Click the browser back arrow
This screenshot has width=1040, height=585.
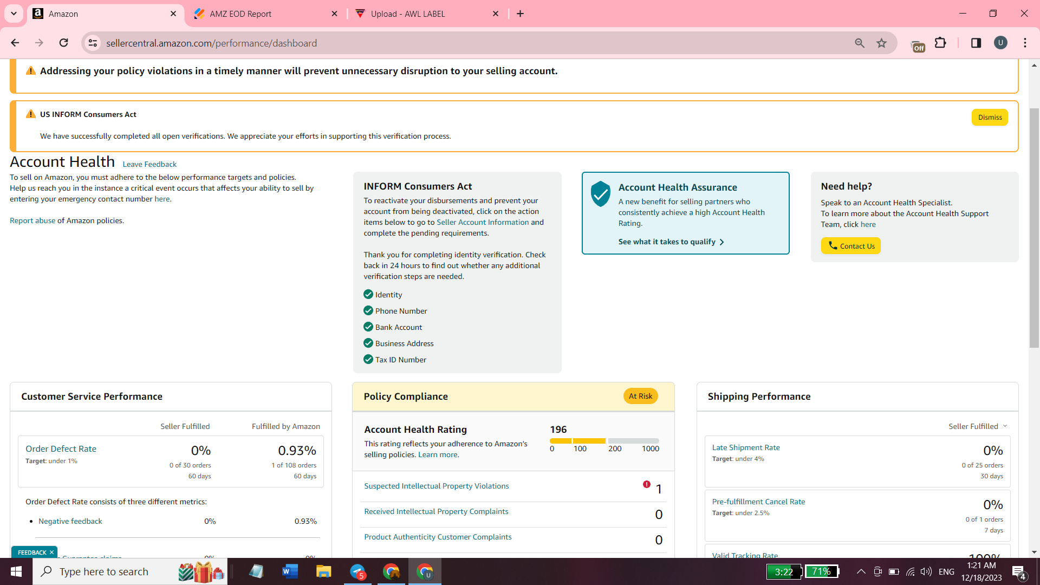tap(15, 43)
